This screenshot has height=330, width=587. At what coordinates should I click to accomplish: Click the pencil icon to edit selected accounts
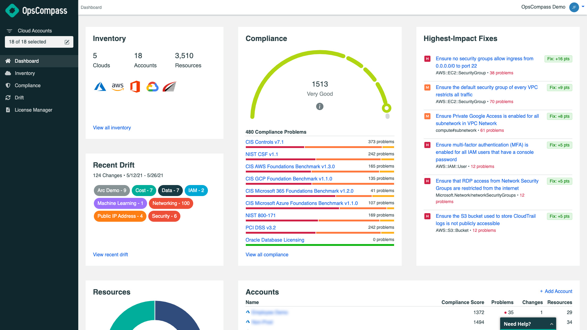coord(67,42)
